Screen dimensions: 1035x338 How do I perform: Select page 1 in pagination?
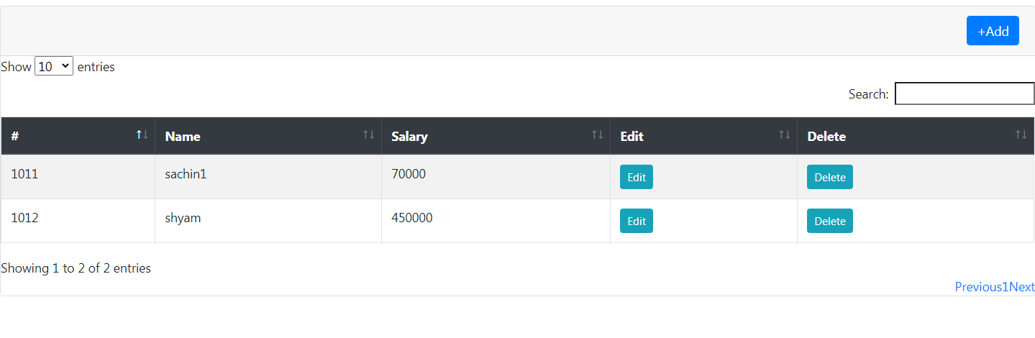[x=1006, y=287]
